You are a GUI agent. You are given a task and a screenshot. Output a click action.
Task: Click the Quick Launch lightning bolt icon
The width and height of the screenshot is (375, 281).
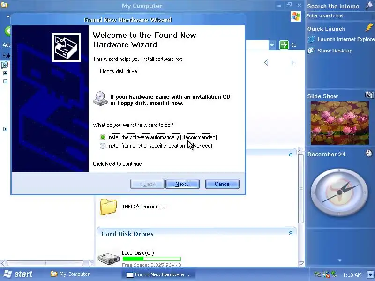[369, 28]
